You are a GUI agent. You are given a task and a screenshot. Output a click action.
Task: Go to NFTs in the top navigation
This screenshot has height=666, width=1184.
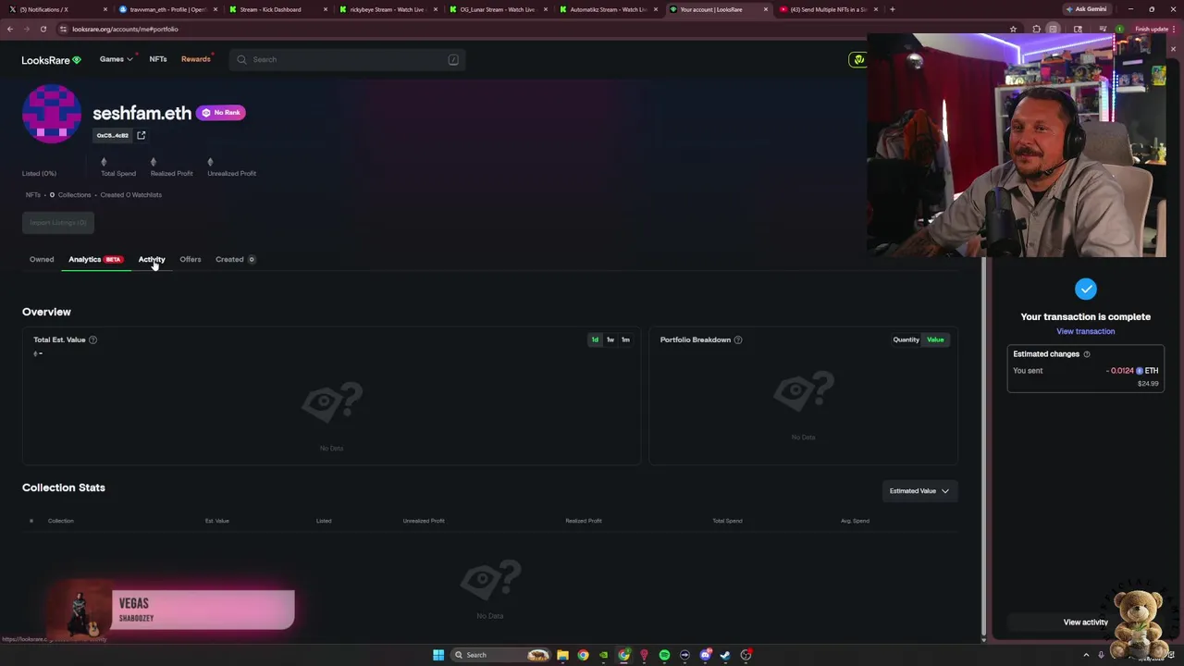[x=158, y=59]
